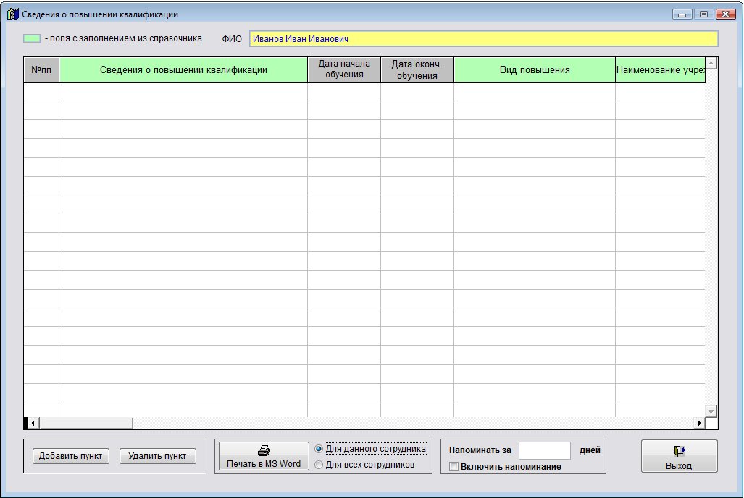The image size is (744, 498).
Task: Select 'Для данного сотрудника' radio option
Action: tap(319, 449)
